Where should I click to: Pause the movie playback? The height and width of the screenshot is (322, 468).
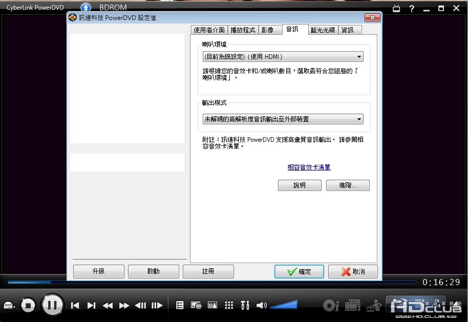tap(52, 305)
